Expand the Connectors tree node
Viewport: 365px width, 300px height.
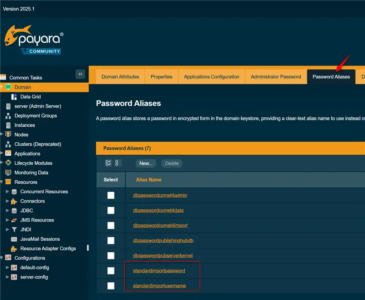coord(7,201)
